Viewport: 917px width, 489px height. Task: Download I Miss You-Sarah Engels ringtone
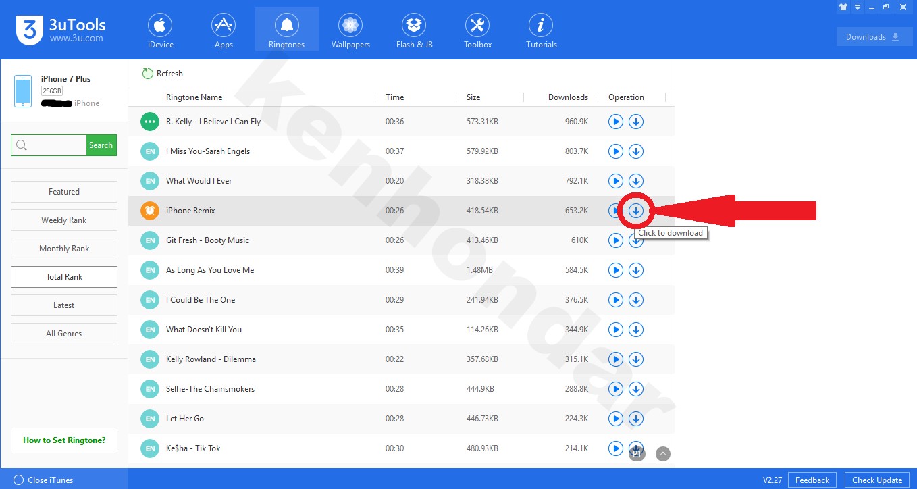(x=636, y=151)
